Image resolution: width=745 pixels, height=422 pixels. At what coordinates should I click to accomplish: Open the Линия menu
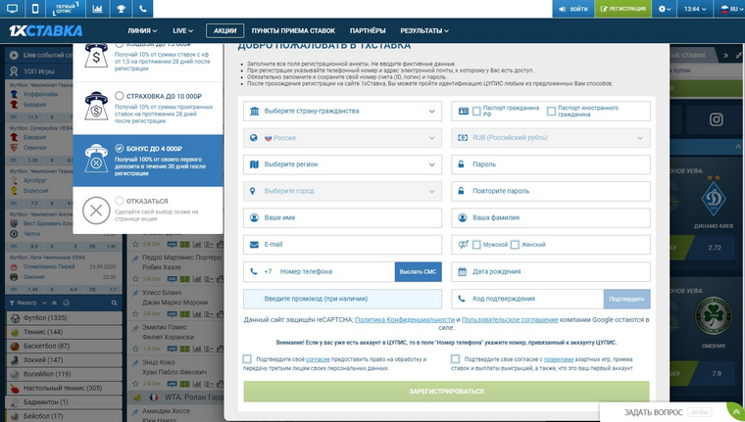142,31
